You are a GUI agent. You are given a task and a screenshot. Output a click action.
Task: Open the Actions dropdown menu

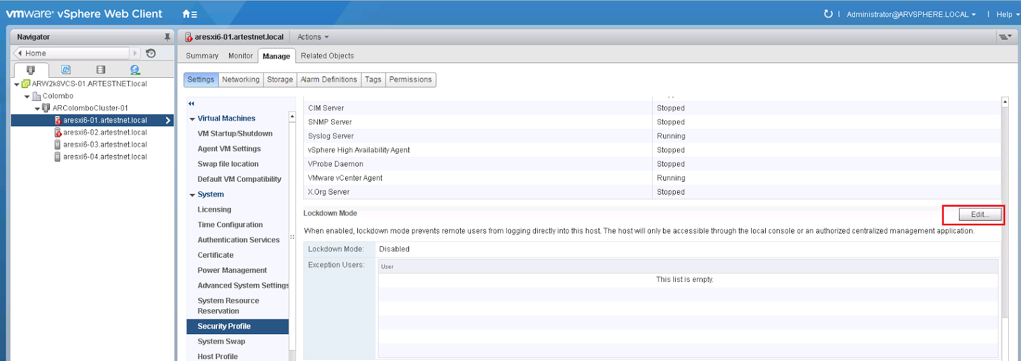click(x=313, y=37)
